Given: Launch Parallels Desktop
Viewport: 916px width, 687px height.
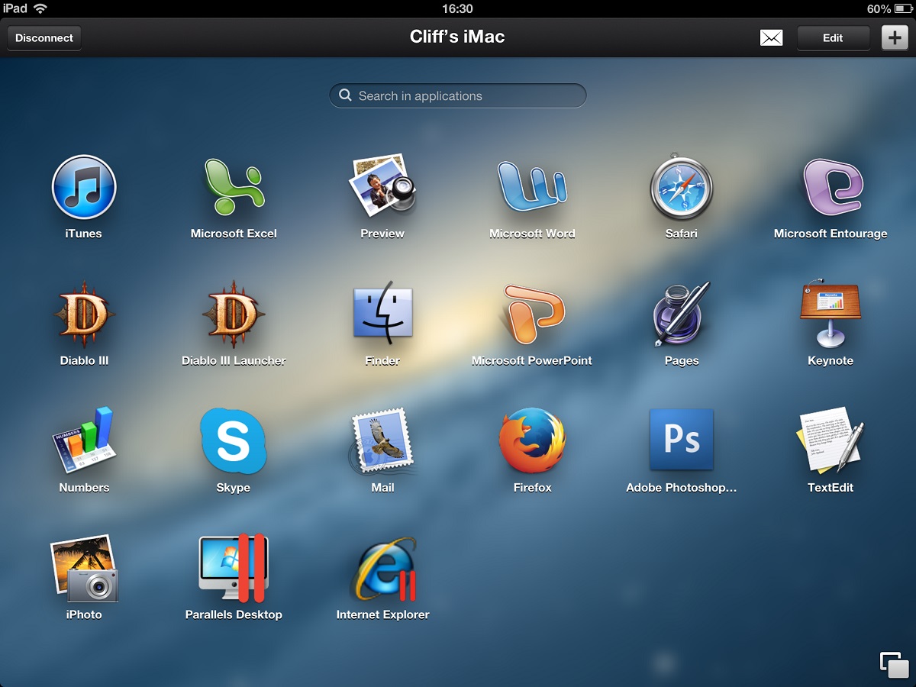Looking at the screenshot, I should 234,568.
